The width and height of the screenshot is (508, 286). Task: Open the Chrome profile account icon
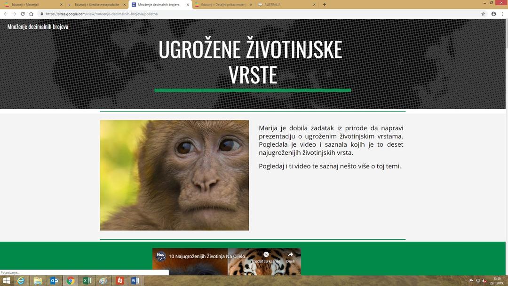493,14
